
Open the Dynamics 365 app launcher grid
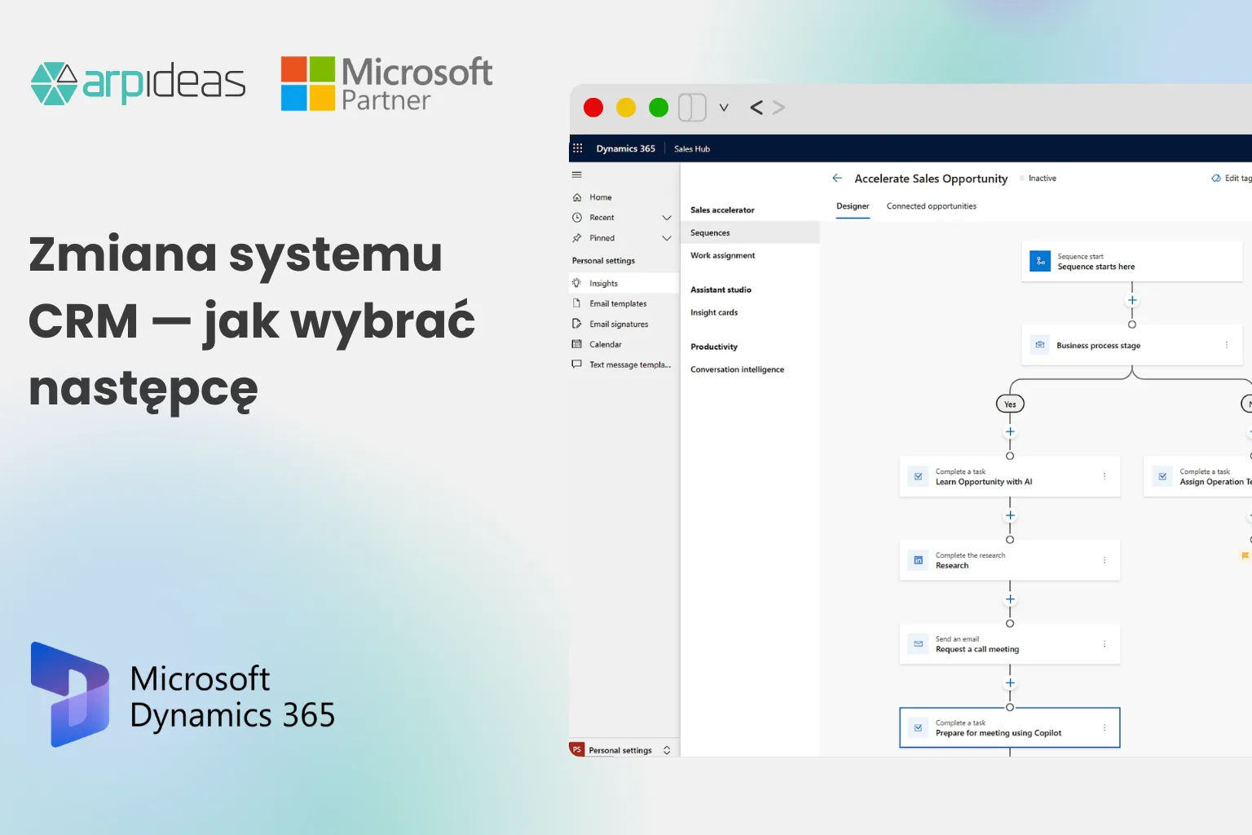(578, 148)
